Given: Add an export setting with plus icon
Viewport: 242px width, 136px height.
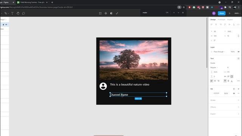Looking at the screenshot, I should [239, 114].
